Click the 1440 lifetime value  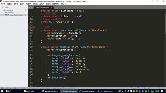pyautogui.click(x=73, y=36)
